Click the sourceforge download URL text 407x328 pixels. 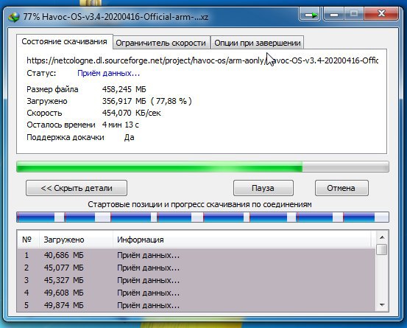click(202, 60)
